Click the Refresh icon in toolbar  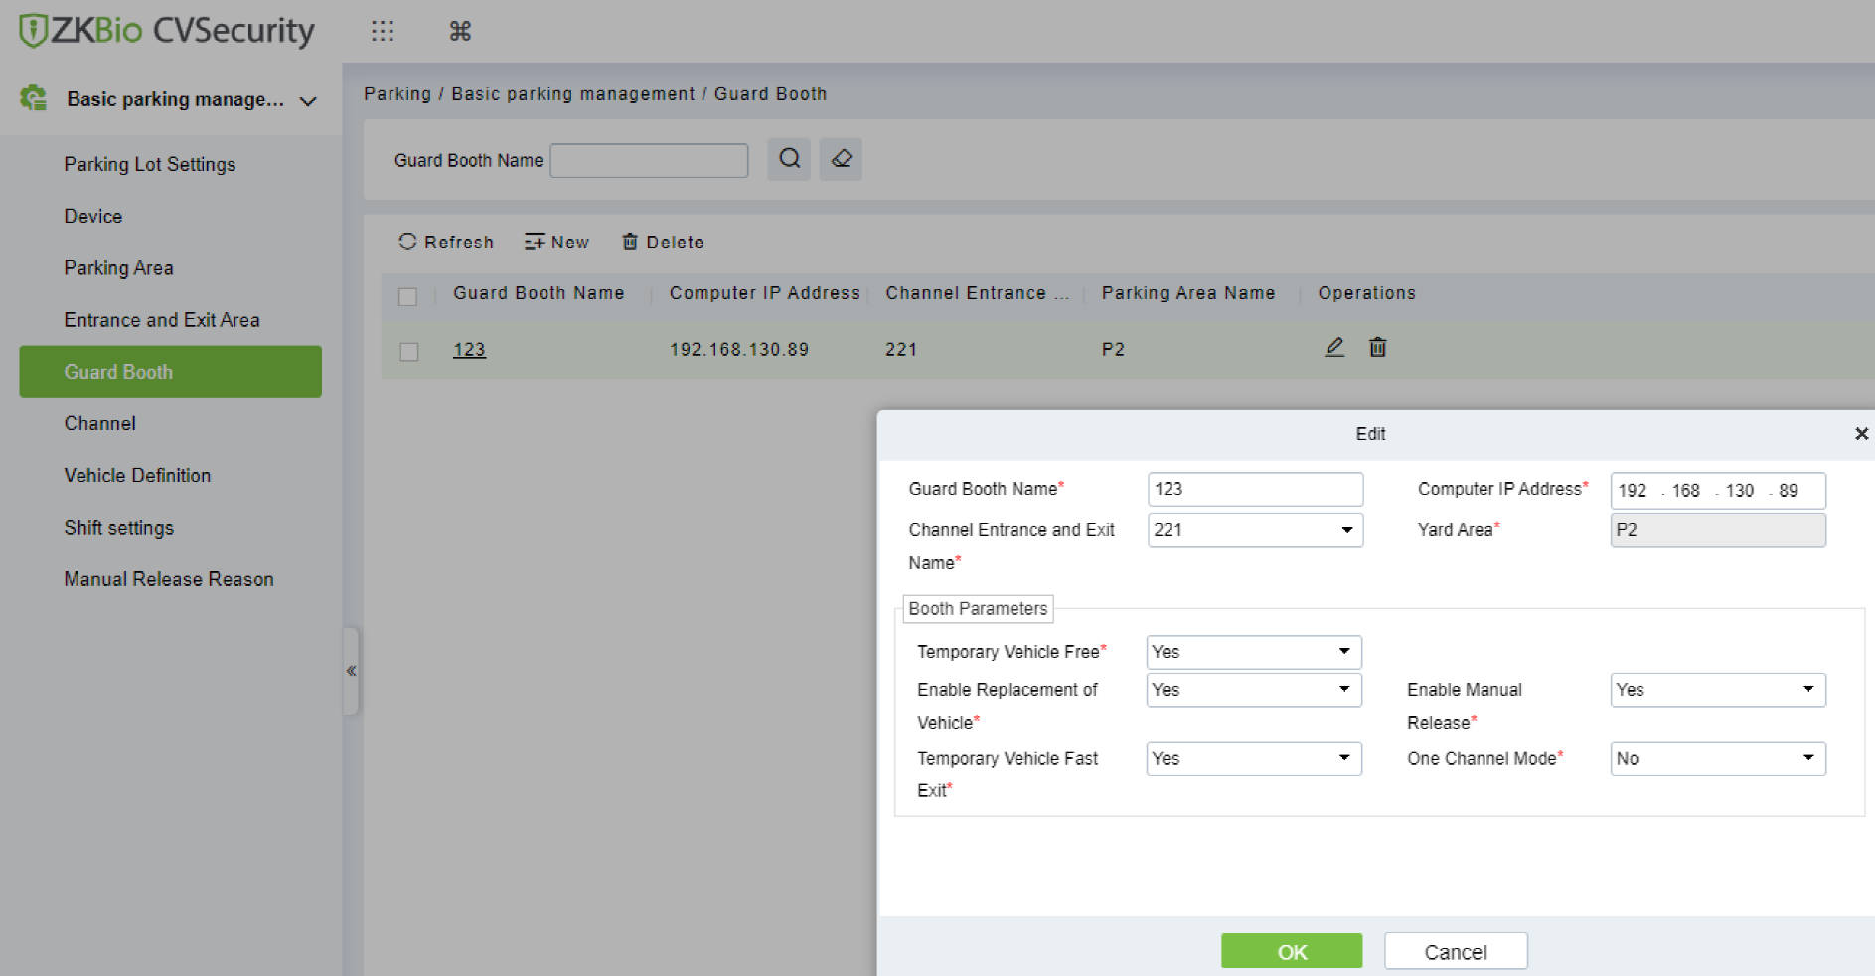pos(407,242)
